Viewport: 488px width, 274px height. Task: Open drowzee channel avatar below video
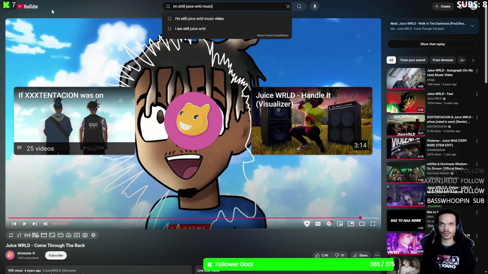click(x=10, y=255)
